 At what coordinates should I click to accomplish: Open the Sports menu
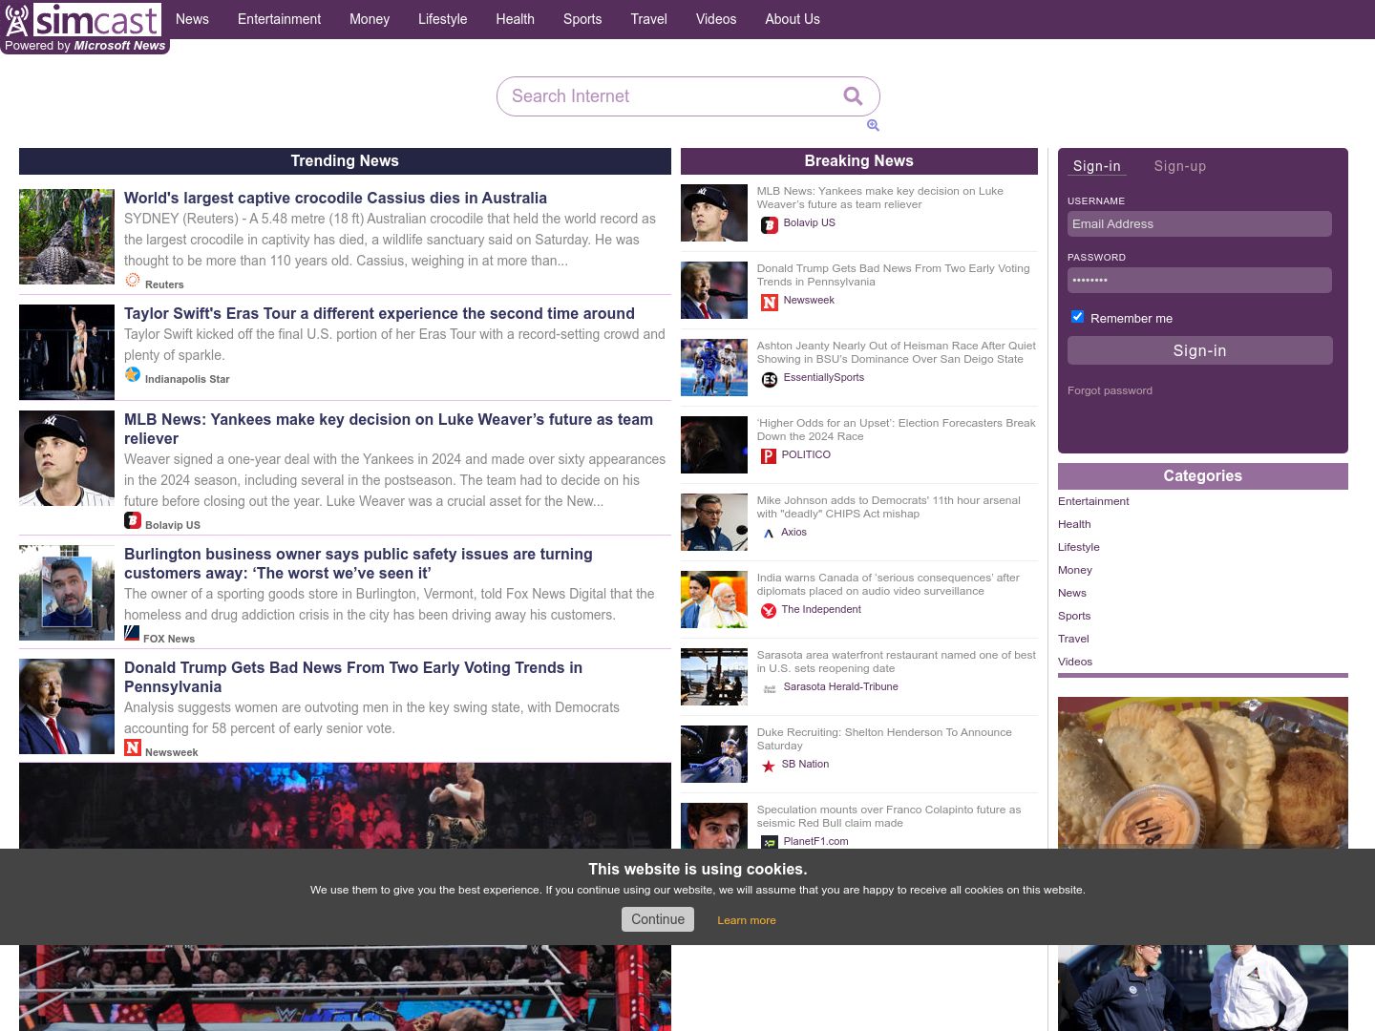(582, 19)
